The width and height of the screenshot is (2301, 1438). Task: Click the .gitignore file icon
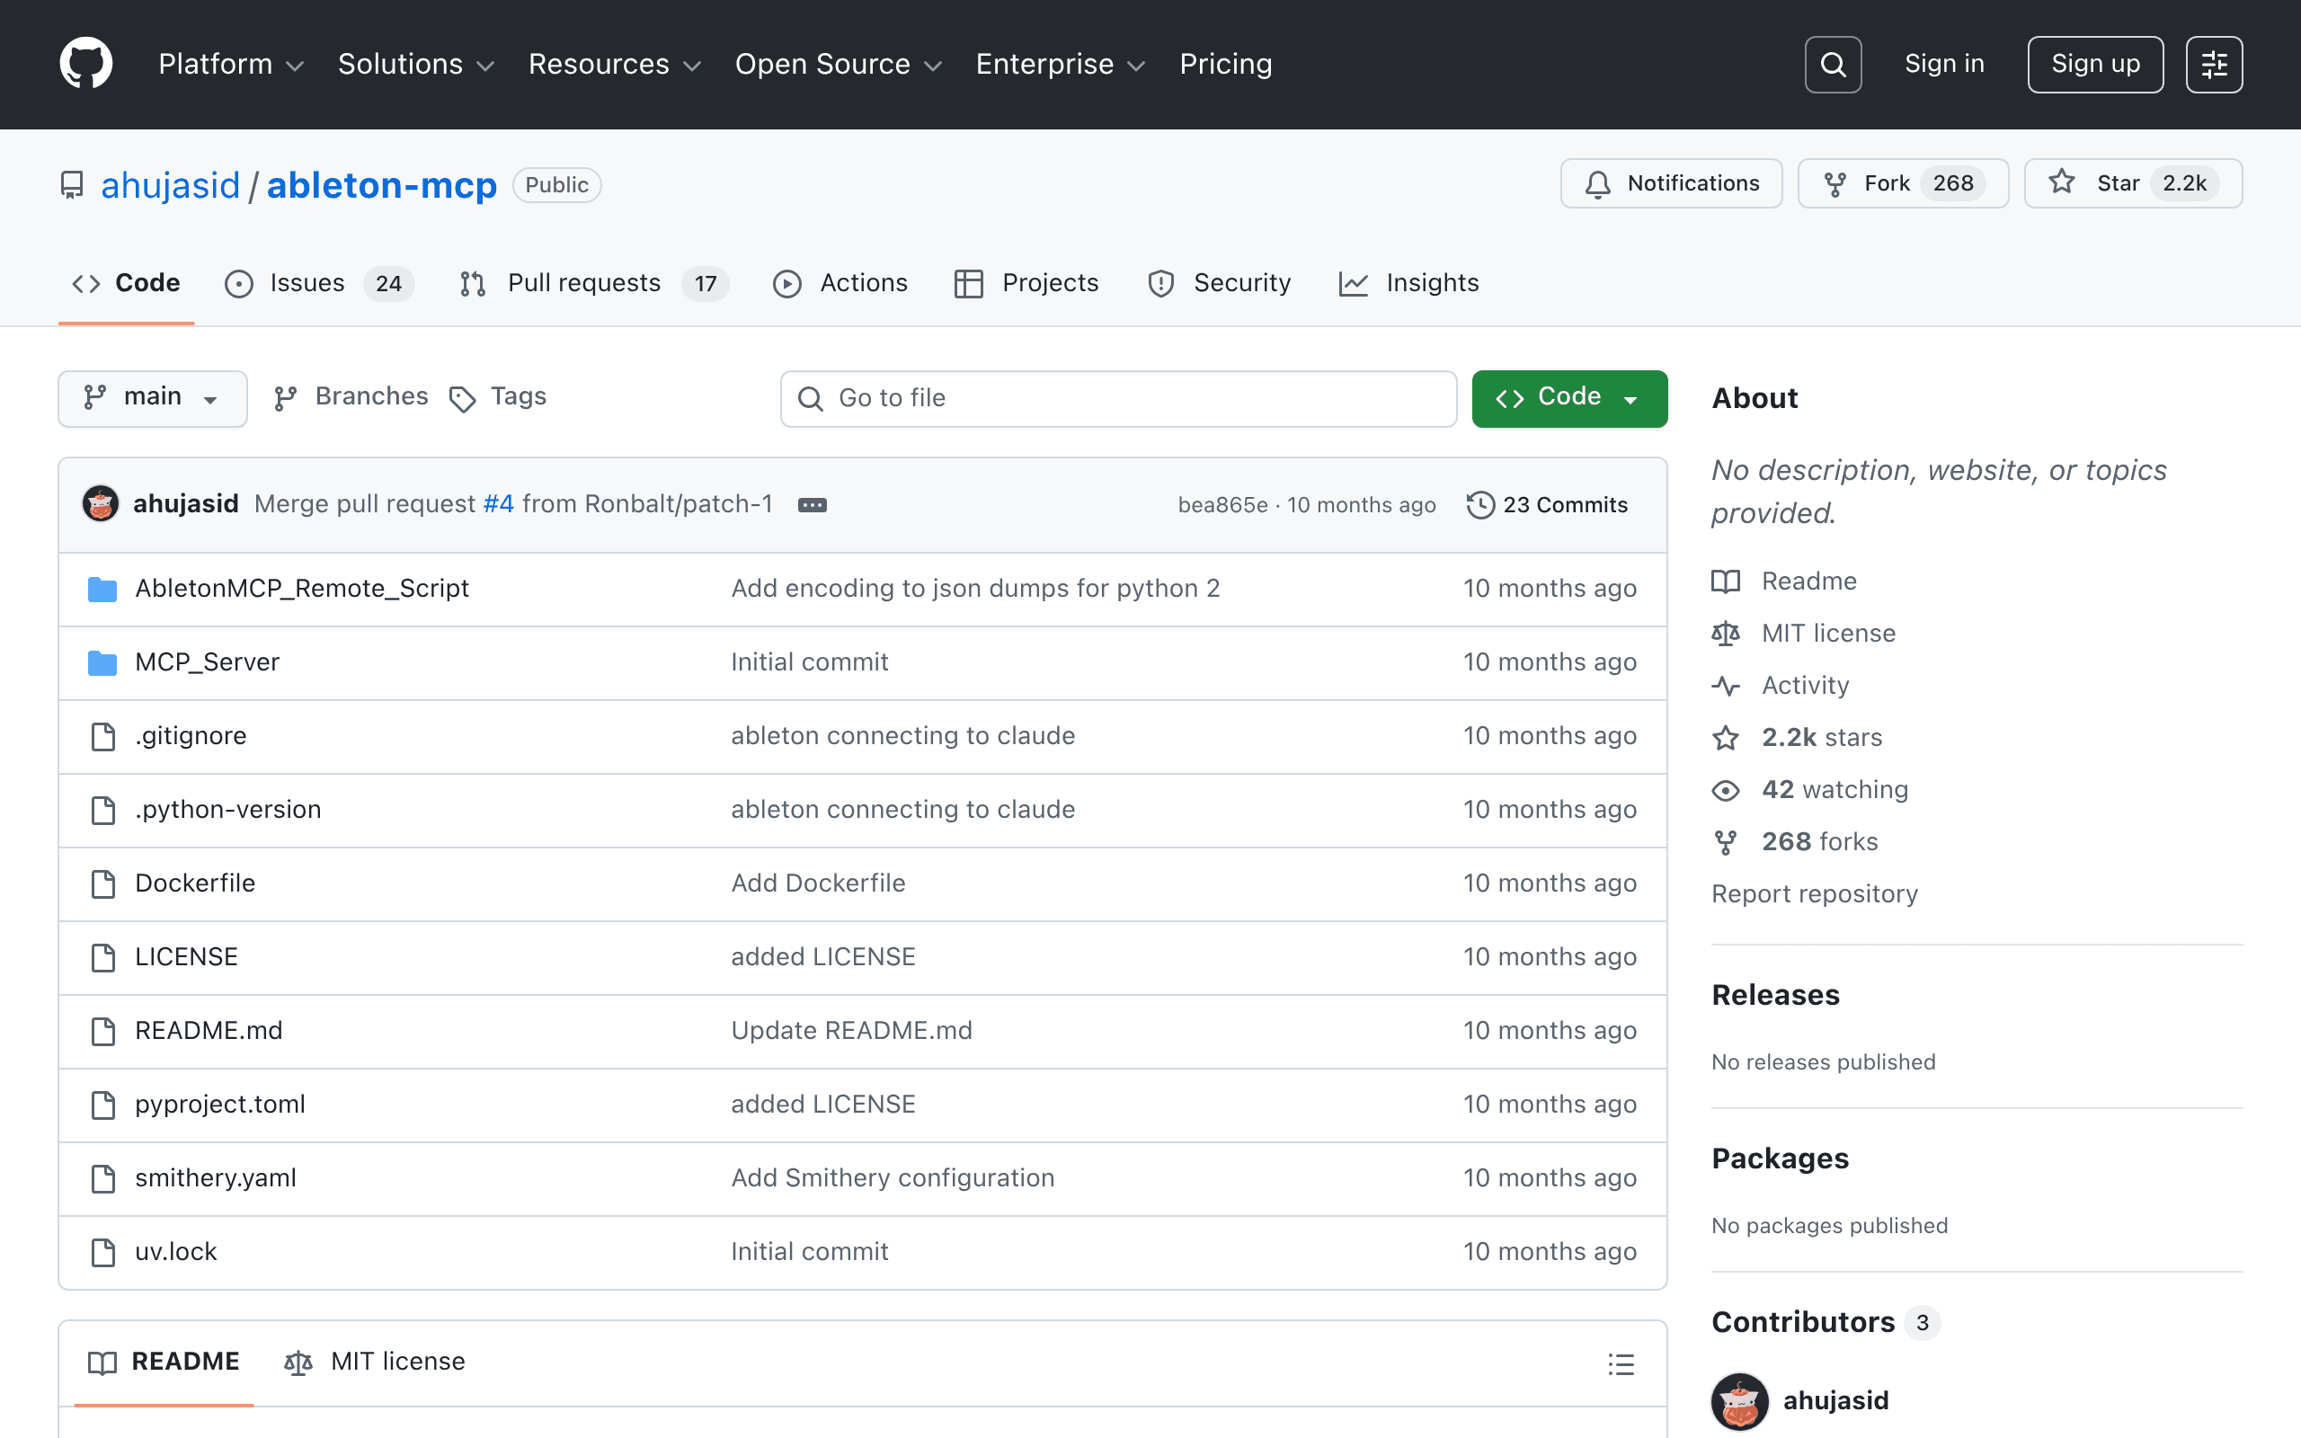tap(102, 736)
